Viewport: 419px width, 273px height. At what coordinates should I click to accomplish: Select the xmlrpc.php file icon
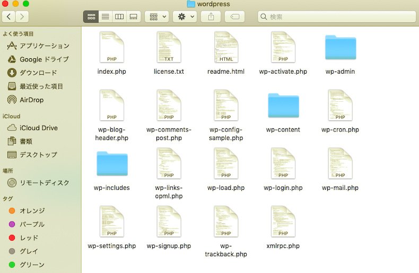click(283, 222)
